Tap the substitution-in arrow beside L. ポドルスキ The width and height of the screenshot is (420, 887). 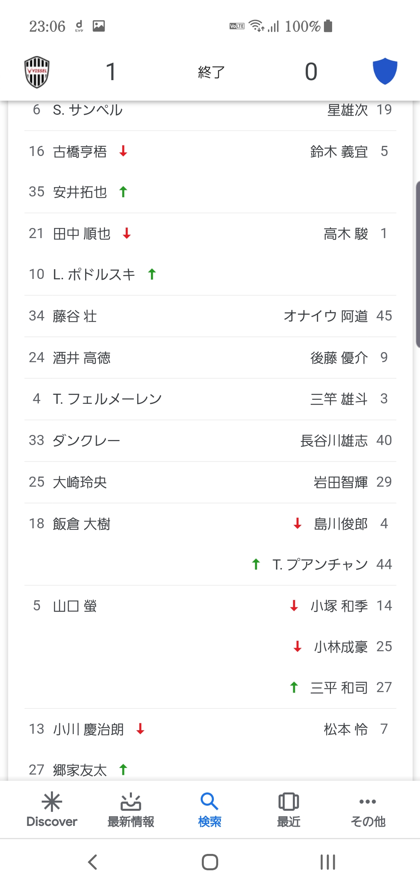pyautogui.click(x=152, y=274)
